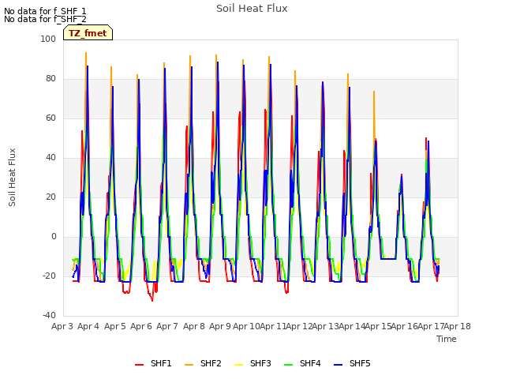Click the 'Time' x-axis label
505x379 pixels.
pos(447,339)
